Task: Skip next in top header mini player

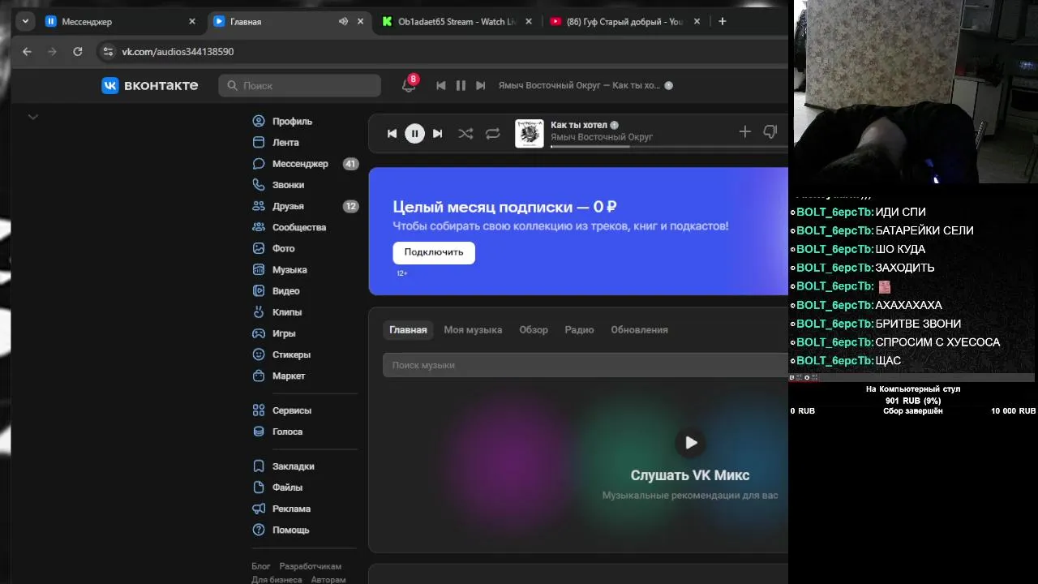Action: pos(480,85)
